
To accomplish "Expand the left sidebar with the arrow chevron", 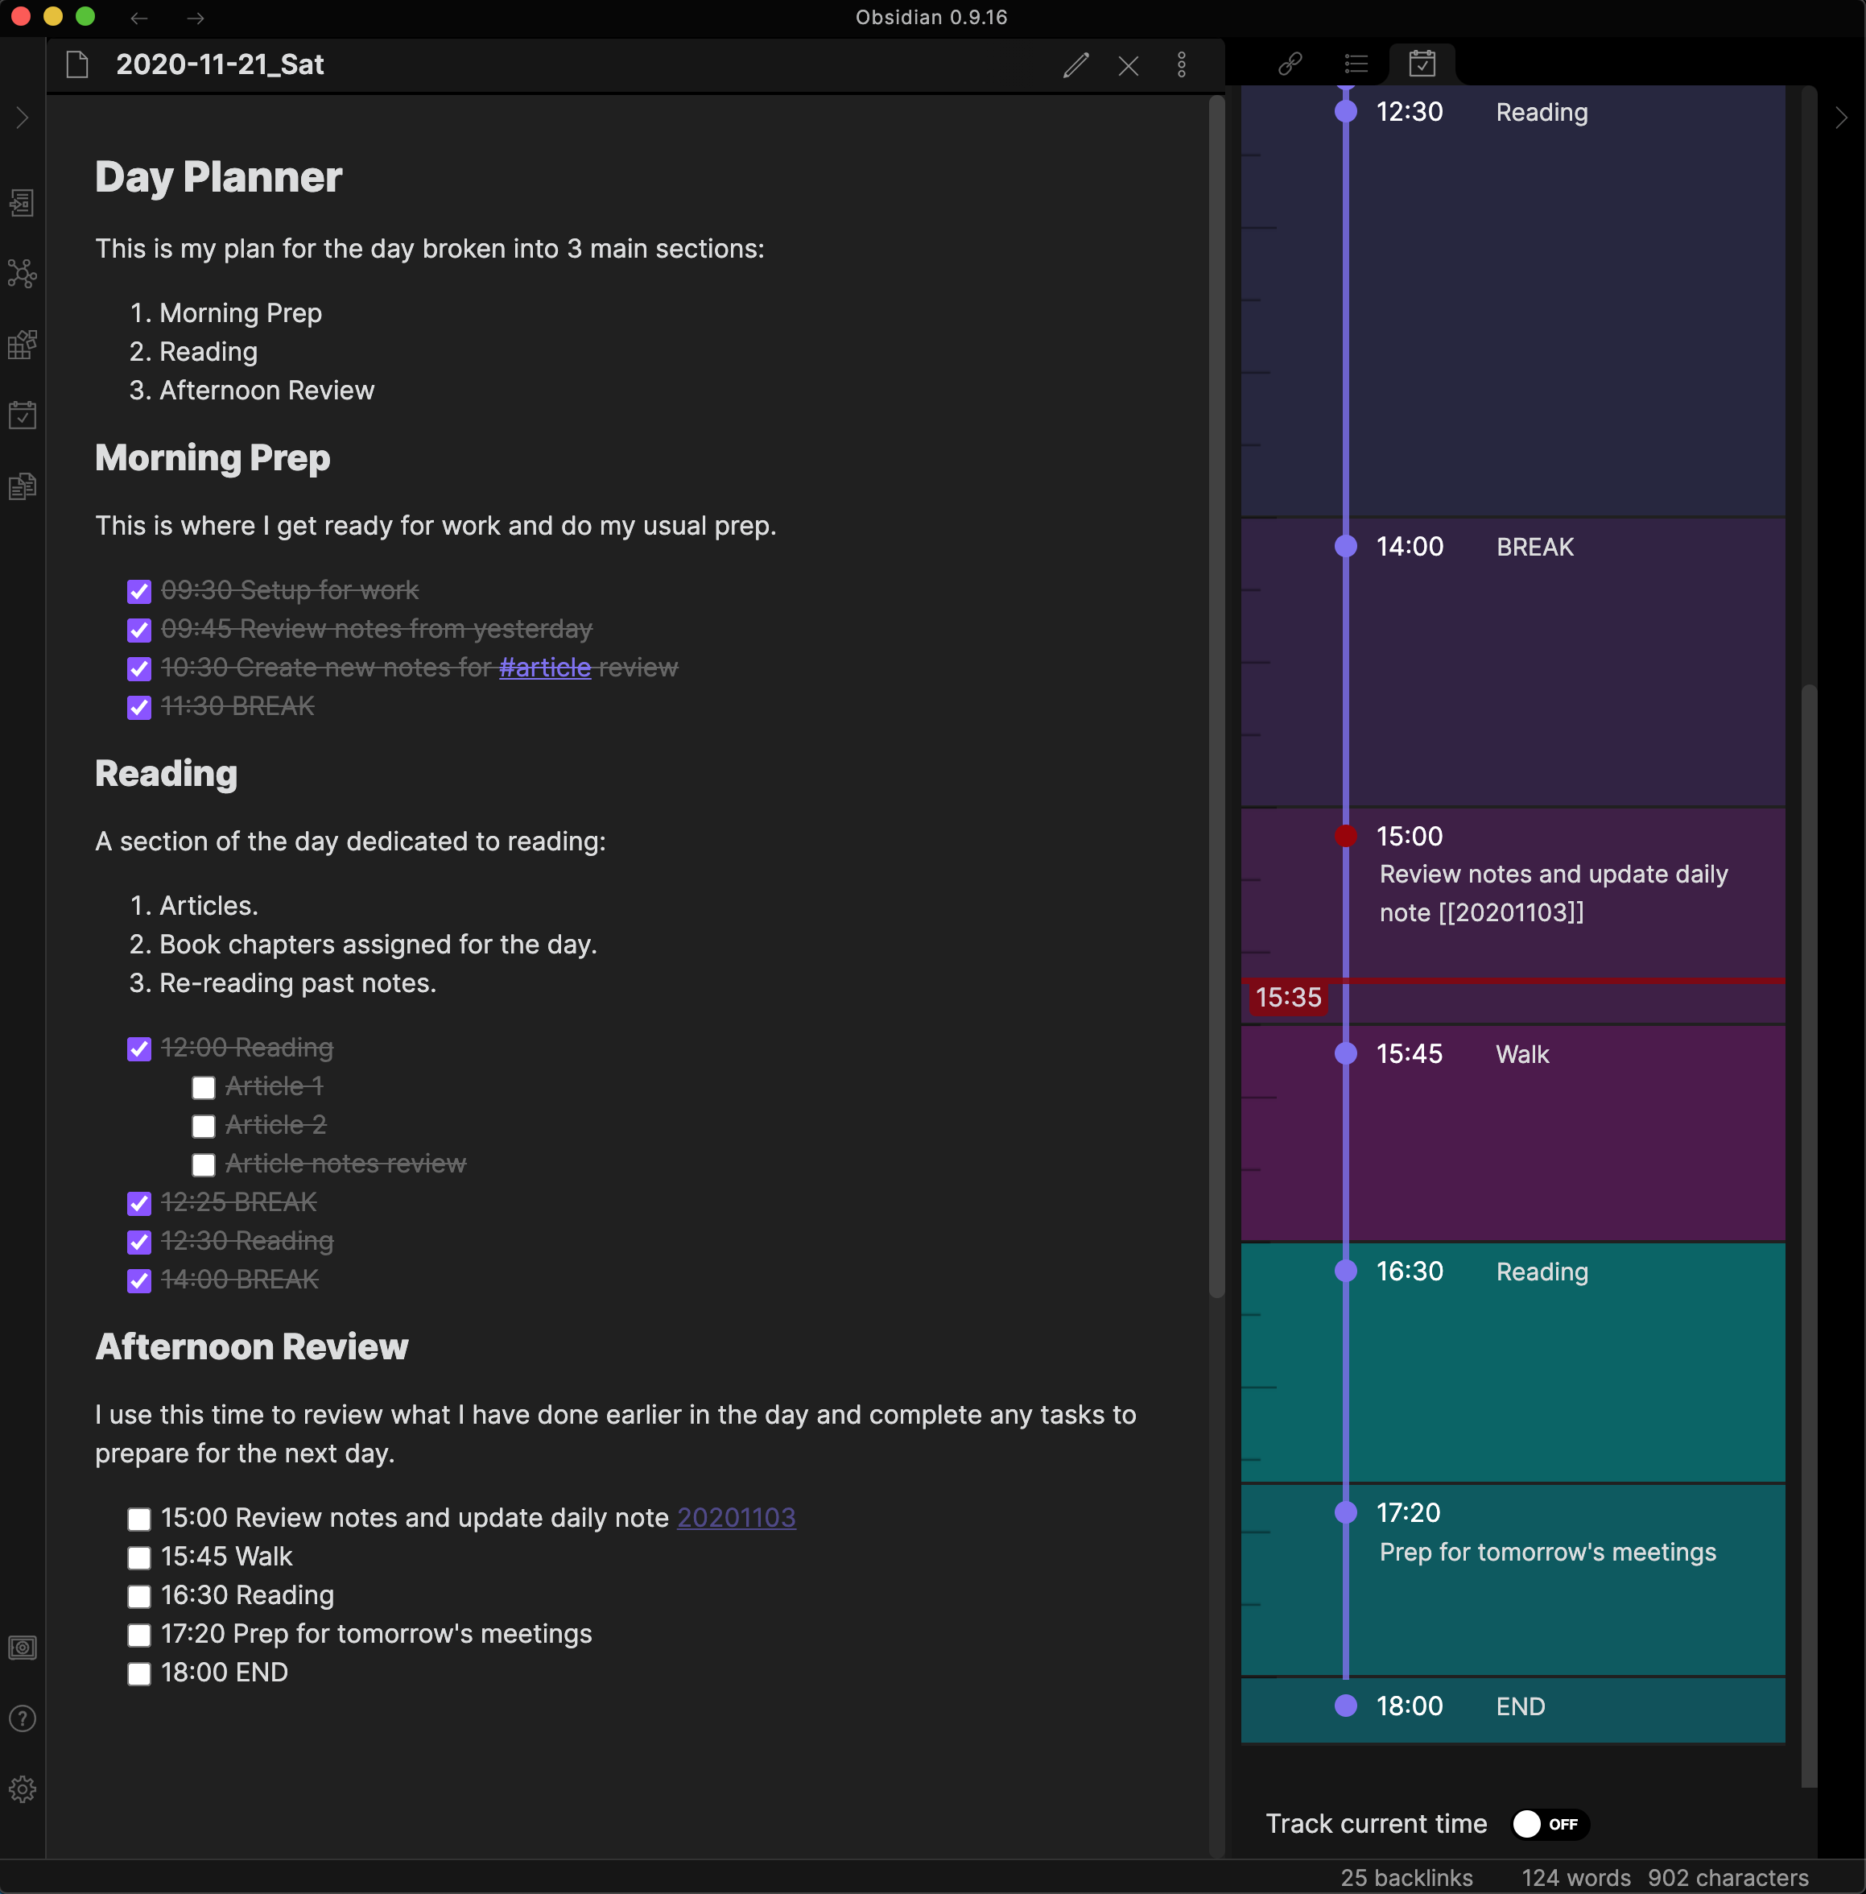I will pos(23,118).
